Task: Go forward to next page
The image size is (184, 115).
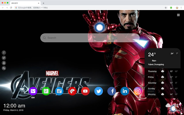Action: (x=7, y=8)
